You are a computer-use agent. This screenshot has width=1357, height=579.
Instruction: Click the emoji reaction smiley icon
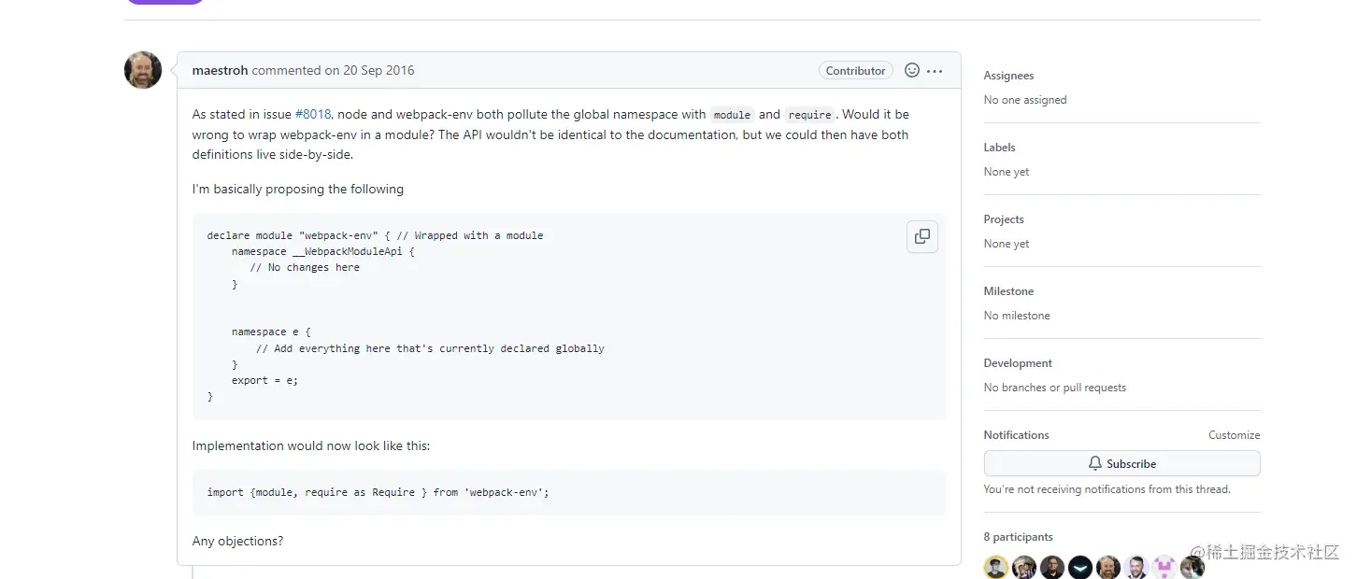point(912,70)
